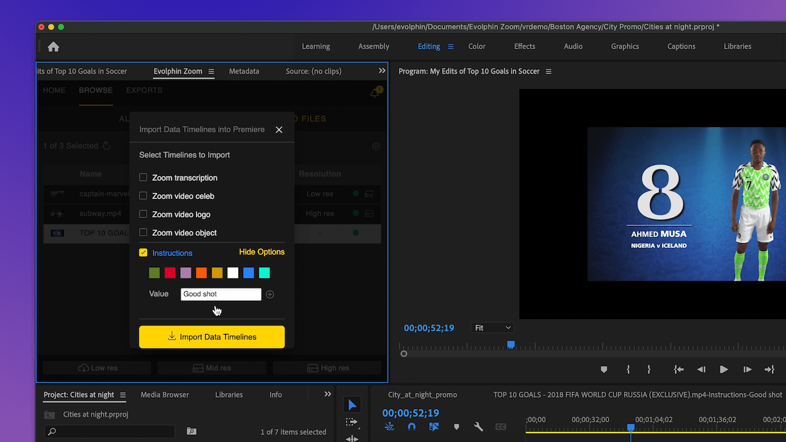
Task: Expand the hidden panel tabs chevron next to Source
Action: click(x=382, y=71)
